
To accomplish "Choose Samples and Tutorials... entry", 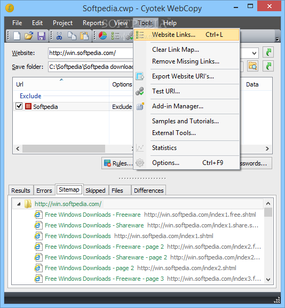I will 187,121.
